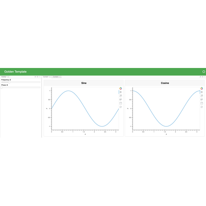Screen dimensions: 206x206
Task: Maximize the Sidebar panel stack
Action: 37,77
